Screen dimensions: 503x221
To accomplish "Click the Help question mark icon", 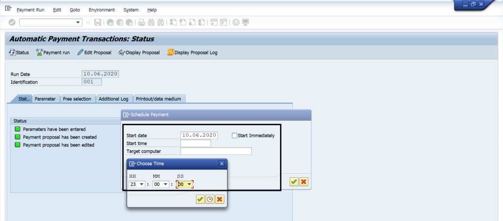I will click(x=236, y=23).
